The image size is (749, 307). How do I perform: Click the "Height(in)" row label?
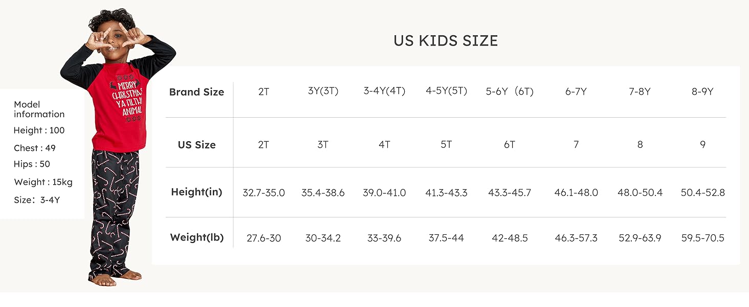196,192
